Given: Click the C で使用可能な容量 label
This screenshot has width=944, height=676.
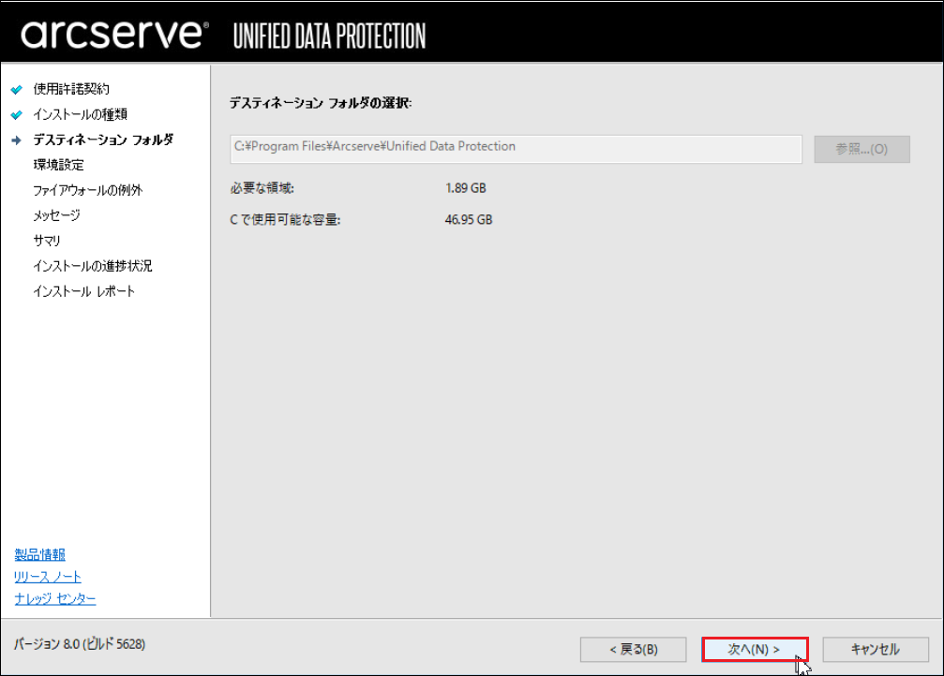Looking at the screenshot, I should point(285,219).
